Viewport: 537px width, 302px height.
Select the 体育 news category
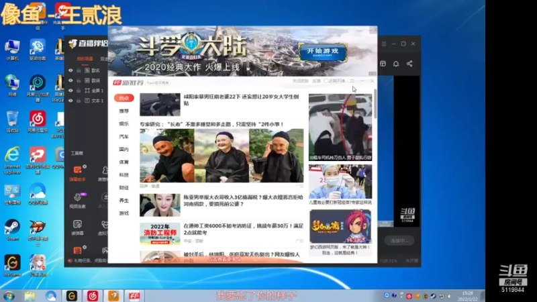[124, 162]
